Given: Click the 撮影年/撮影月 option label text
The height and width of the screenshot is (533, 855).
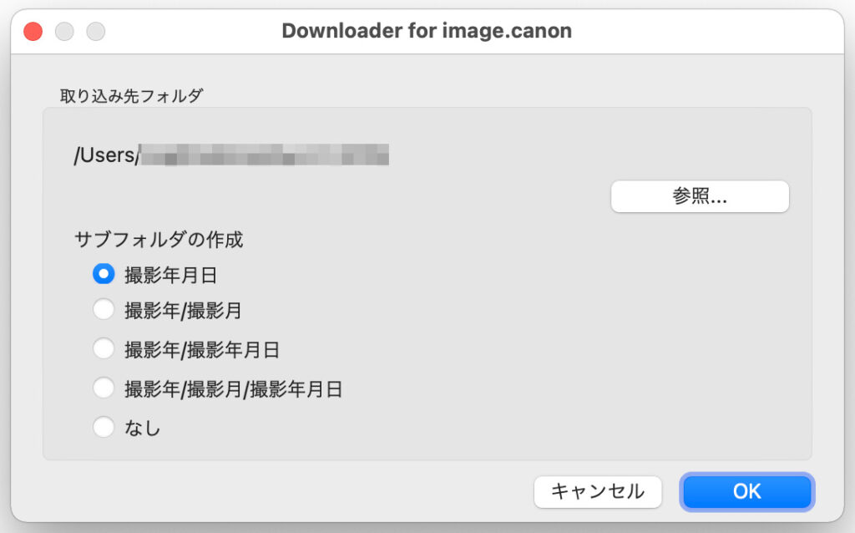Looking at the screenshot, I should pyautogui.click(x=183, y=311).
